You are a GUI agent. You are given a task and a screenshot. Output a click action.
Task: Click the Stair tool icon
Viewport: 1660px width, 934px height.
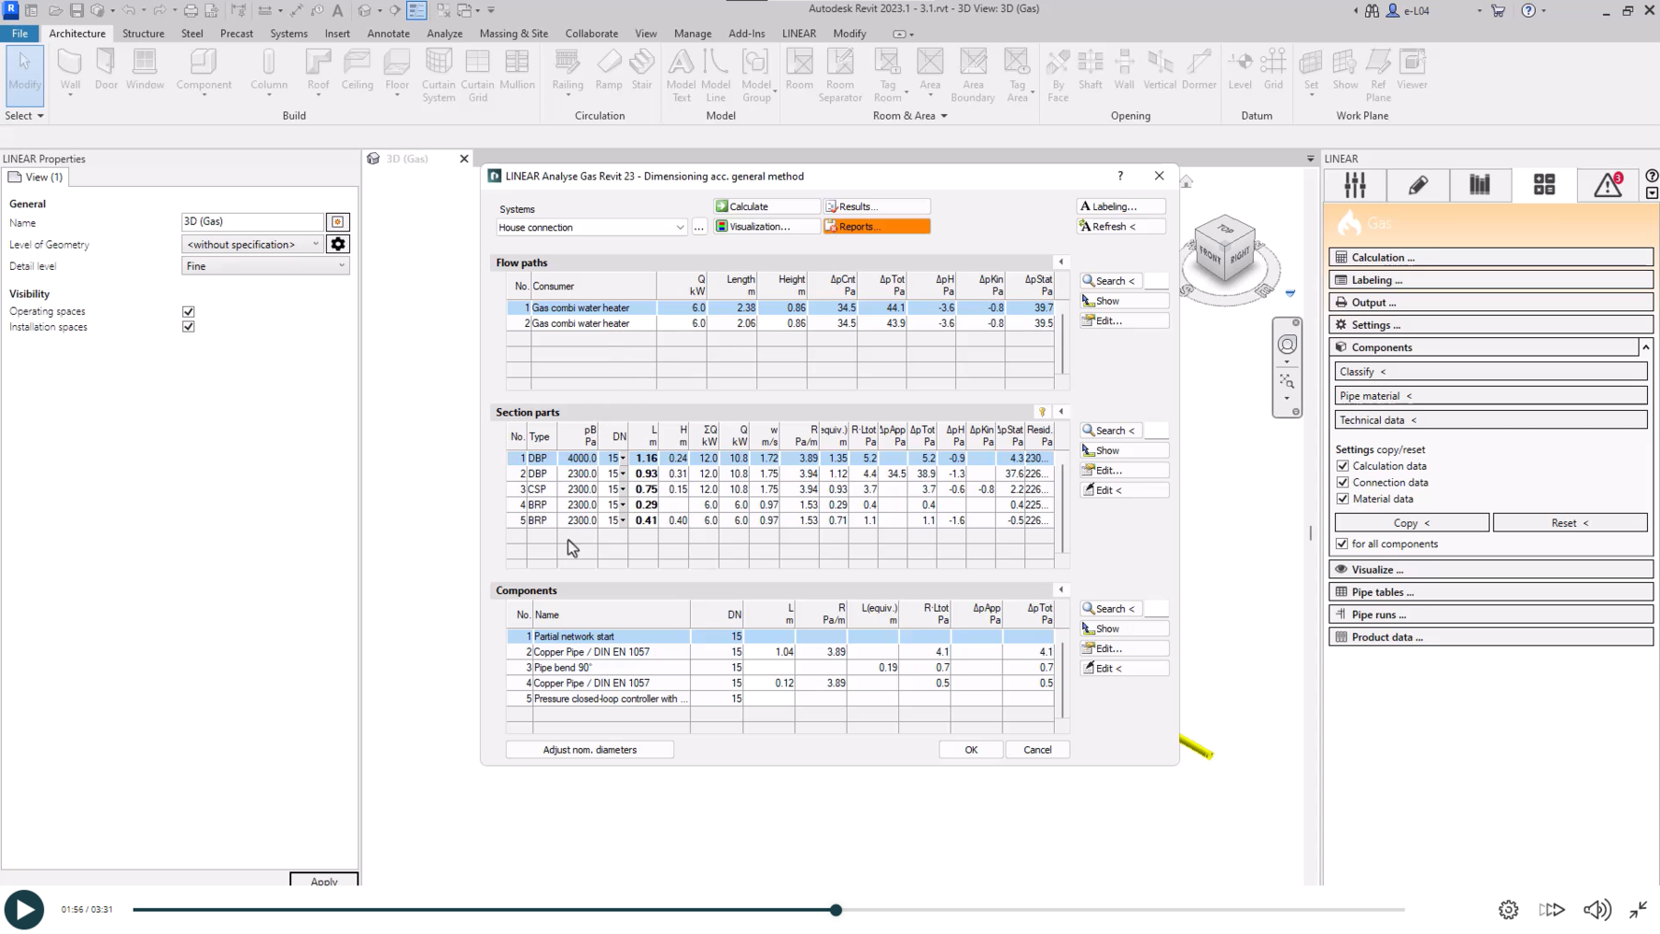point(641,71)
